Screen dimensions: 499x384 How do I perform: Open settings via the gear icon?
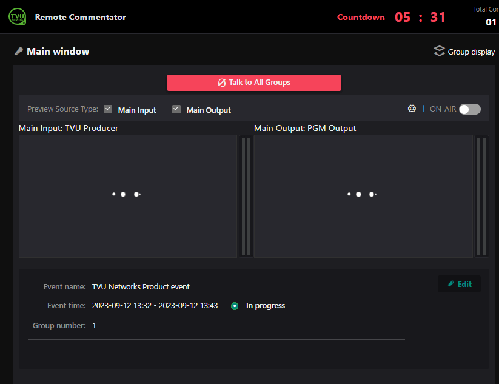tap(412, 109)
